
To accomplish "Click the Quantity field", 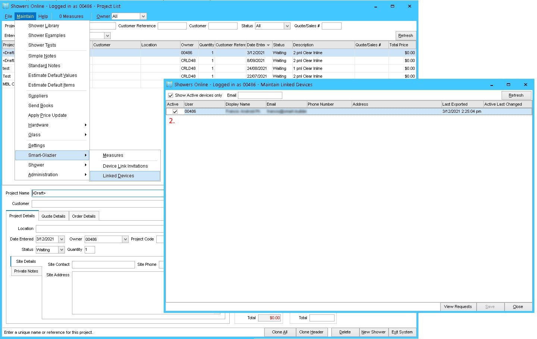I will (x=89, y=250).
